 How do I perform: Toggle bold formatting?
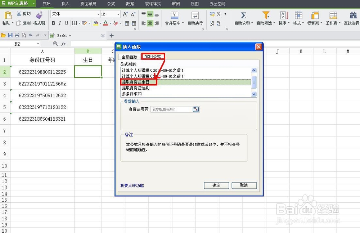[53, 23]
